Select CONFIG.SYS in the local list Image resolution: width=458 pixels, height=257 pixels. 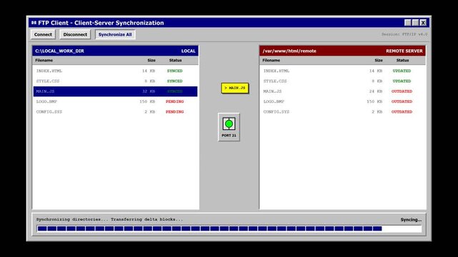115,112
